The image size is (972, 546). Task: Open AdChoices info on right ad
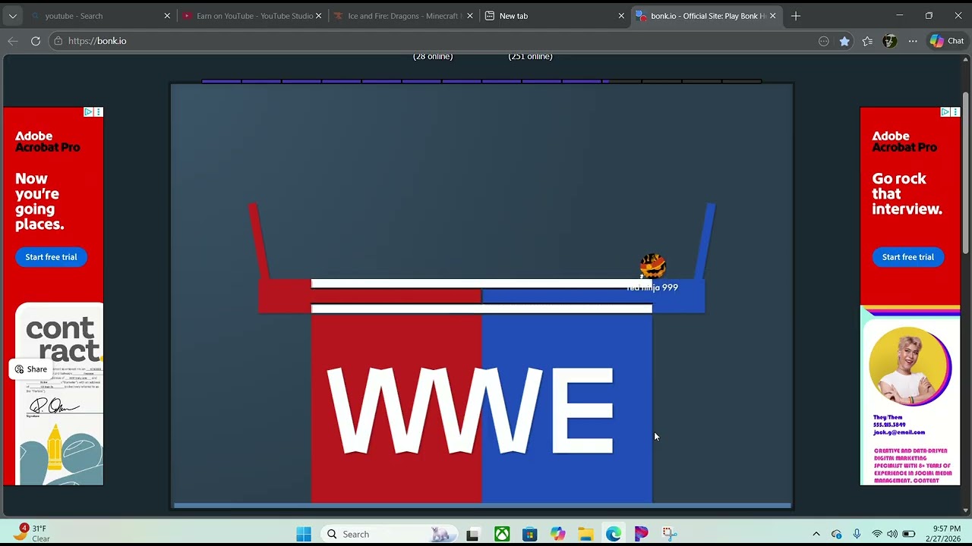pos(945,112)
